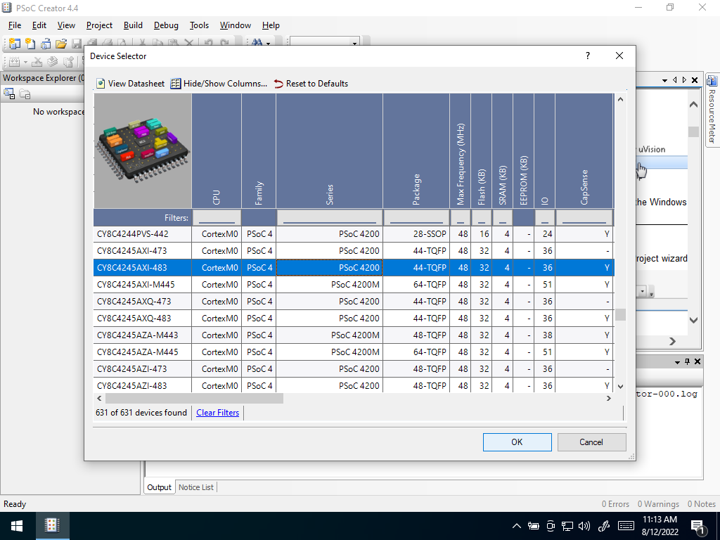Click the PSoC Creator taskbar icon
This screenshot has width=720, height=540.
pyautogui.click(x=52, y=526)
